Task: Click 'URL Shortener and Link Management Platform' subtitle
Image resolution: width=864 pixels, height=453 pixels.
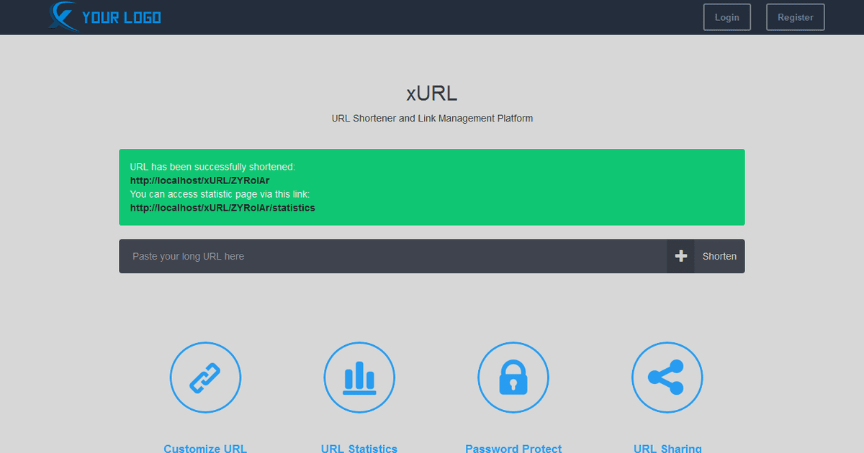Action: pos(432,118)
